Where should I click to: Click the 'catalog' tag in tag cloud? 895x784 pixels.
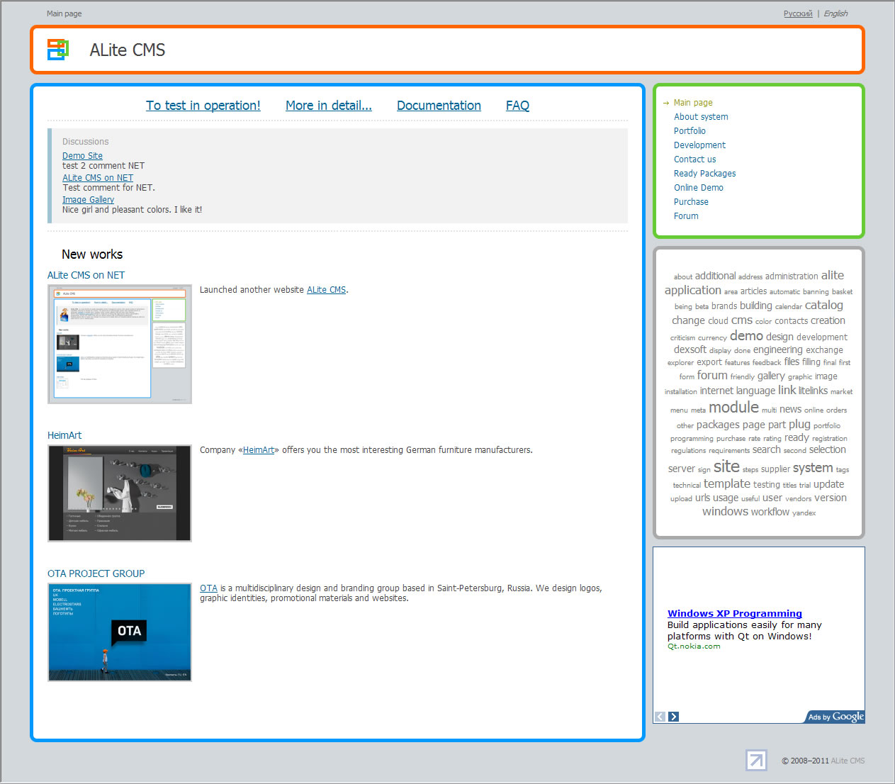823,305
